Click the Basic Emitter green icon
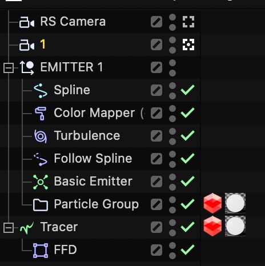Screen dimensions: 265x266 click(41, 182)
